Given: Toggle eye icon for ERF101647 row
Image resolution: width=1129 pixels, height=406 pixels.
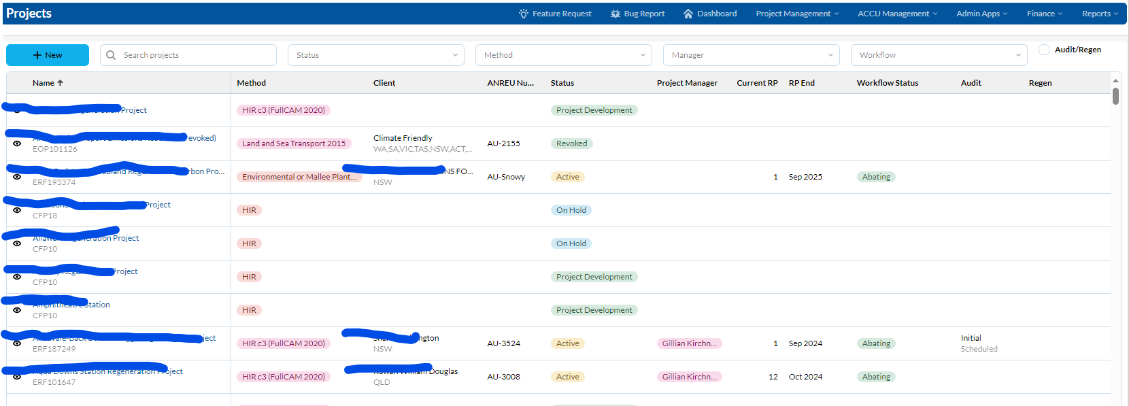Looking at the screenshot, I should [x=17, y=377].
